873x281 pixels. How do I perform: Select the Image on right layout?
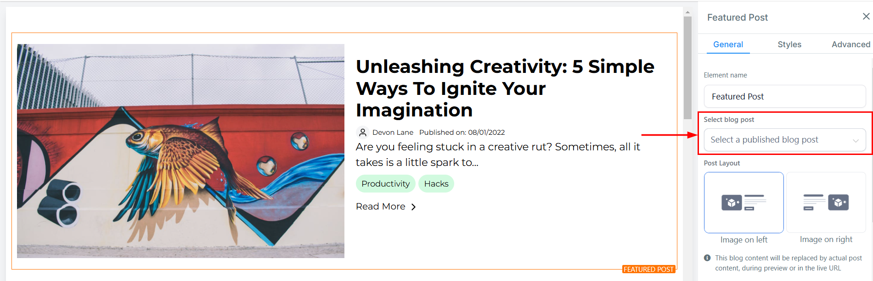coord(826,203)
